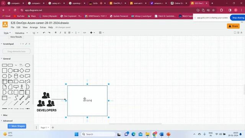This screenshot has height=138, width=245.
Task: Open the font size 12 dropdown
Action: click(x=35, y=33)
